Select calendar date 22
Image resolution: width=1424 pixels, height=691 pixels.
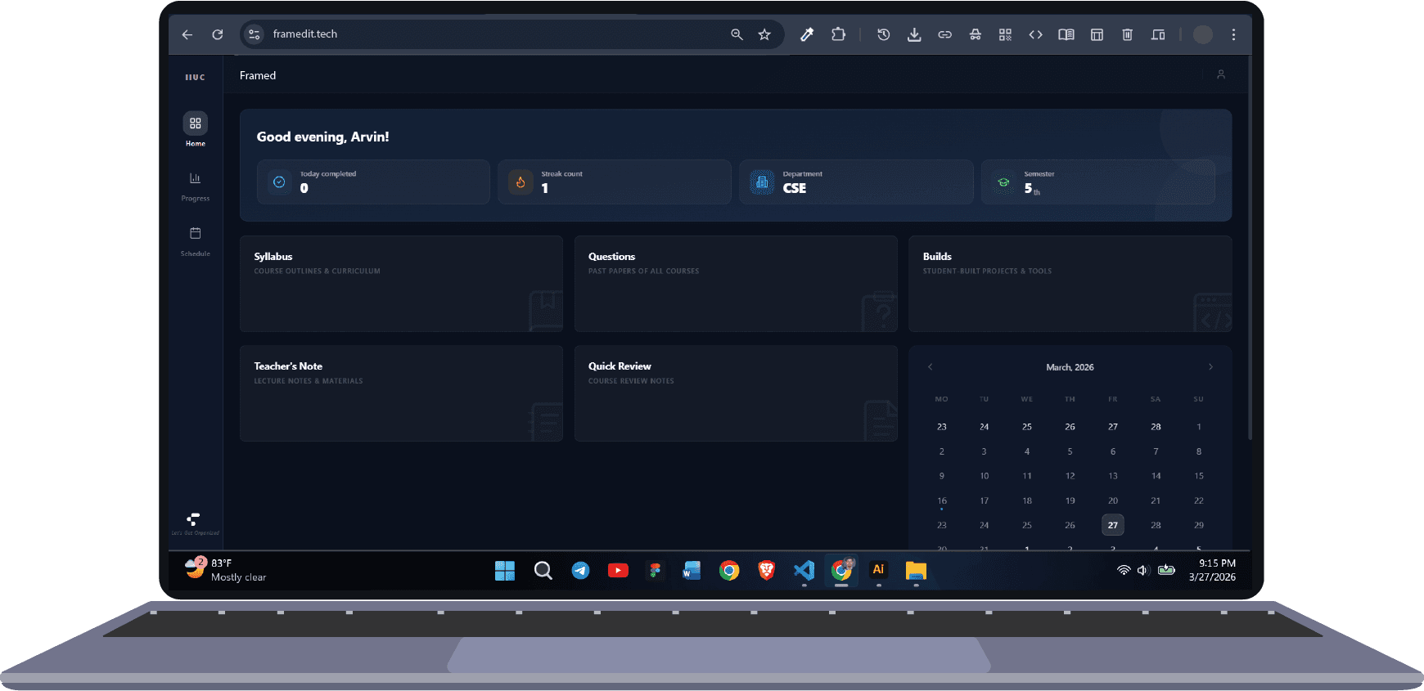[x=1199, y=500]
